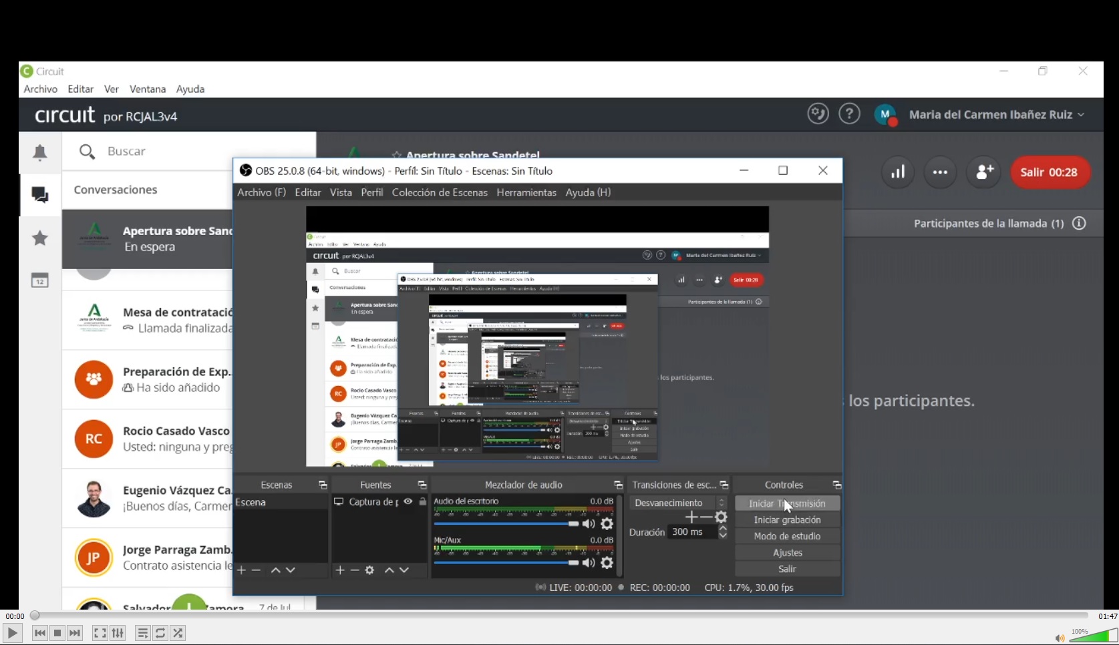Toggle loop playback mode

[x=160, y=633]
